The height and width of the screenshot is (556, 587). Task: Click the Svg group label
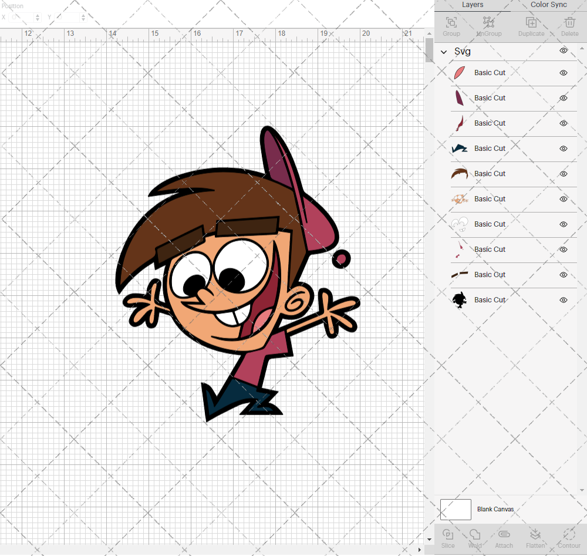[463, 52]
